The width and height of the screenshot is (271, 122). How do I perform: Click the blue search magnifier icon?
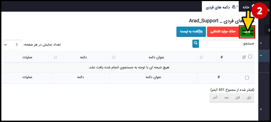click(196, 44)
